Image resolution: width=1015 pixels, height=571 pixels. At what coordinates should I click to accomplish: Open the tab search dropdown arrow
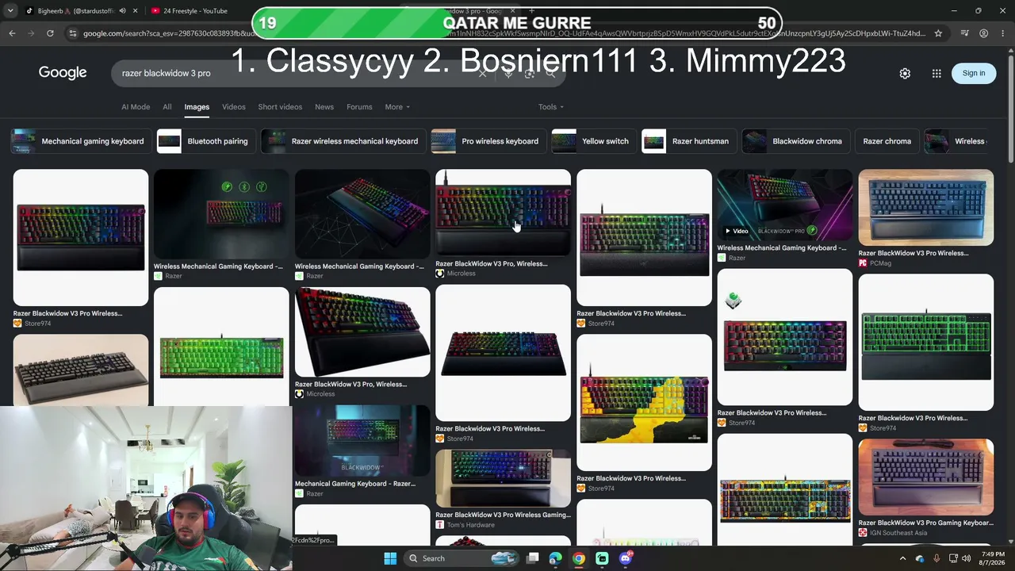[x=10, y=11]
